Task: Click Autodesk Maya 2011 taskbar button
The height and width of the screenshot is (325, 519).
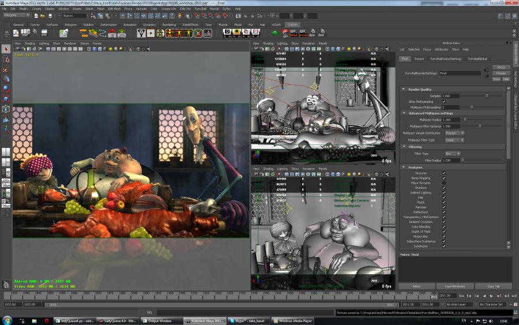Action: [205, 321]
